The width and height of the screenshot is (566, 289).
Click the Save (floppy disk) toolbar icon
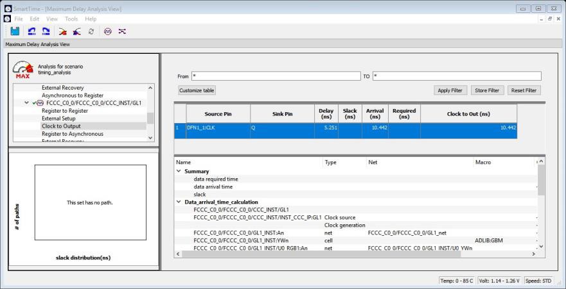click(14, 31)
